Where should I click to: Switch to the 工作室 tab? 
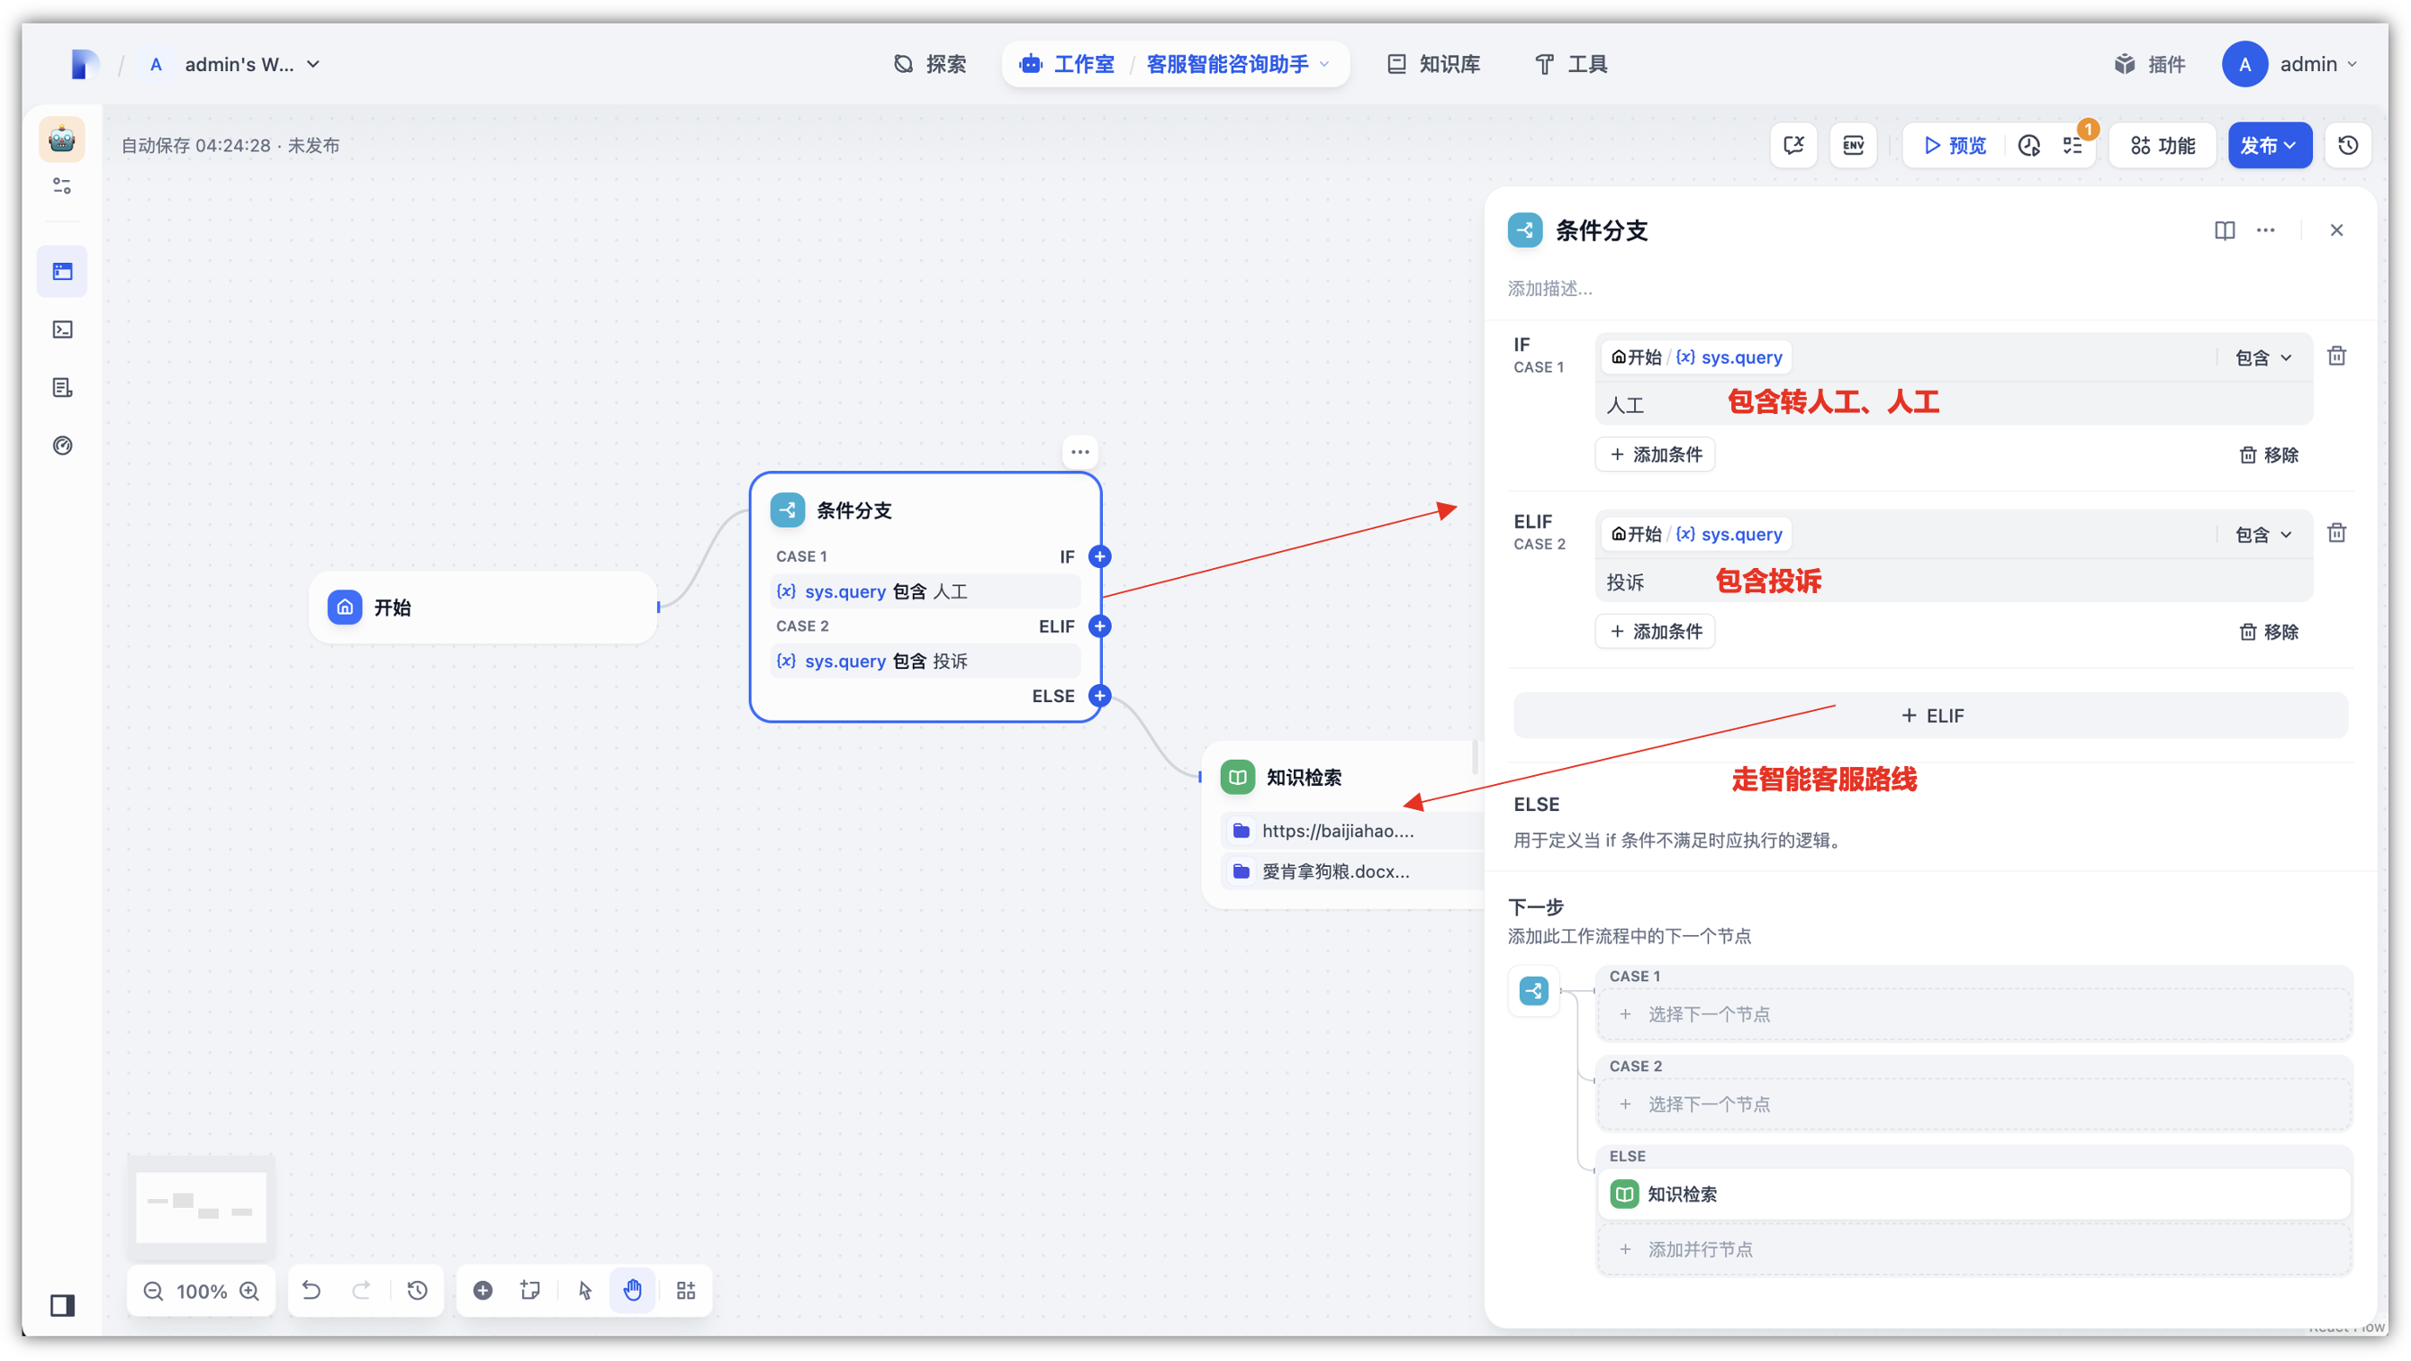[1067, 65]
